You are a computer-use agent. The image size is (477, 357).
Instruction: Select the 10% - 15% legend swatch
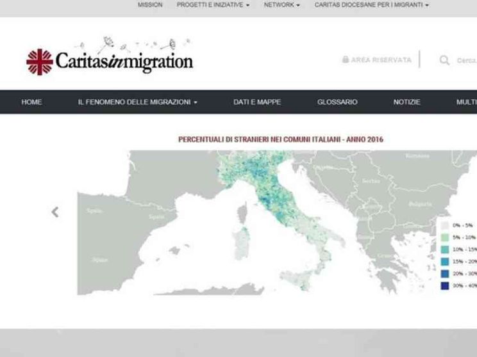pos(445,250)
